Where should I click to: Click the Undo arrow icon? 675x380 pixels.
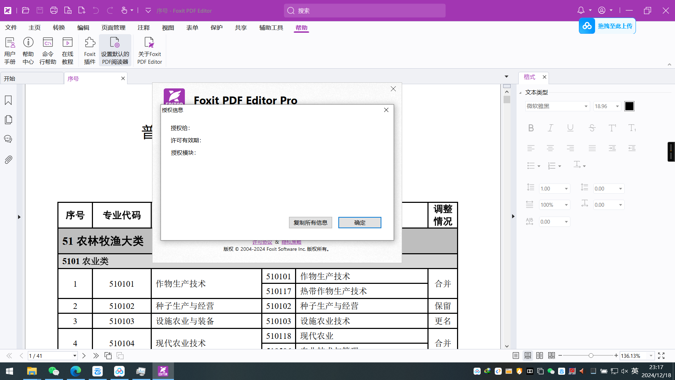click(x=96, y=11)
